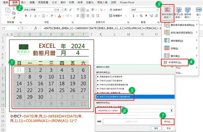Image resolution: width=203 pixels, height=132 pixels.
Task: Expand the fill color dropdown arrow
Action: click(x=55, y=16)
